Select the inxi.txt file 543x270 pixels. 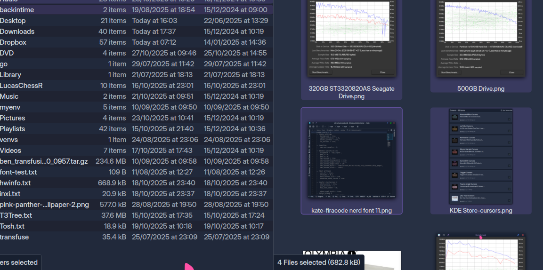[10, 194]
